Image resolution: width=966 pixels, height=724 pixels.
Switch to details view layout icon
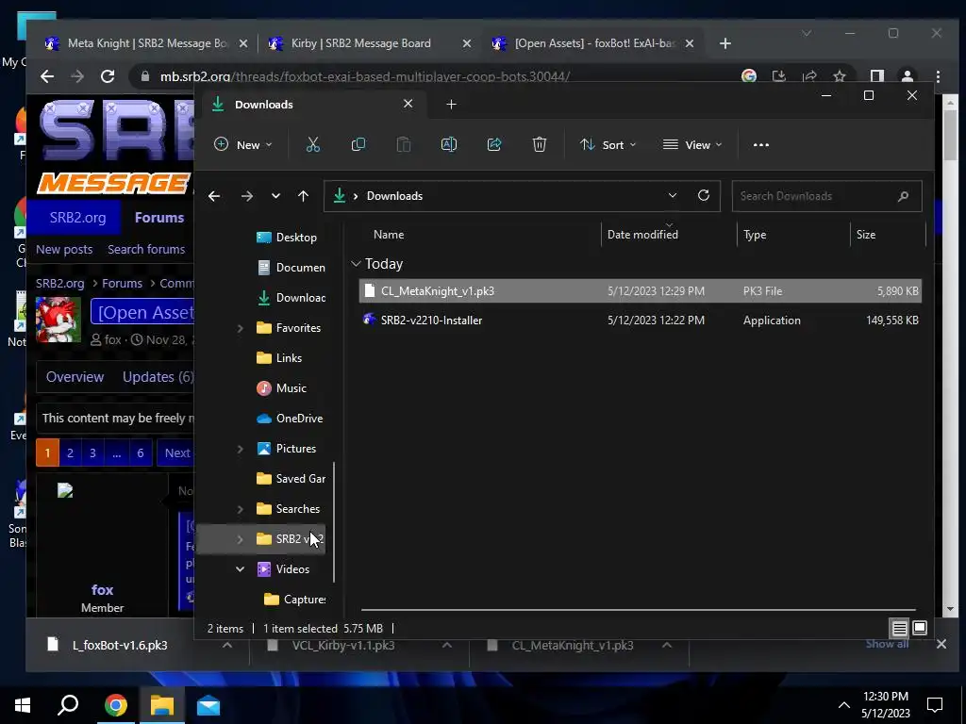(x=899, y=628)
